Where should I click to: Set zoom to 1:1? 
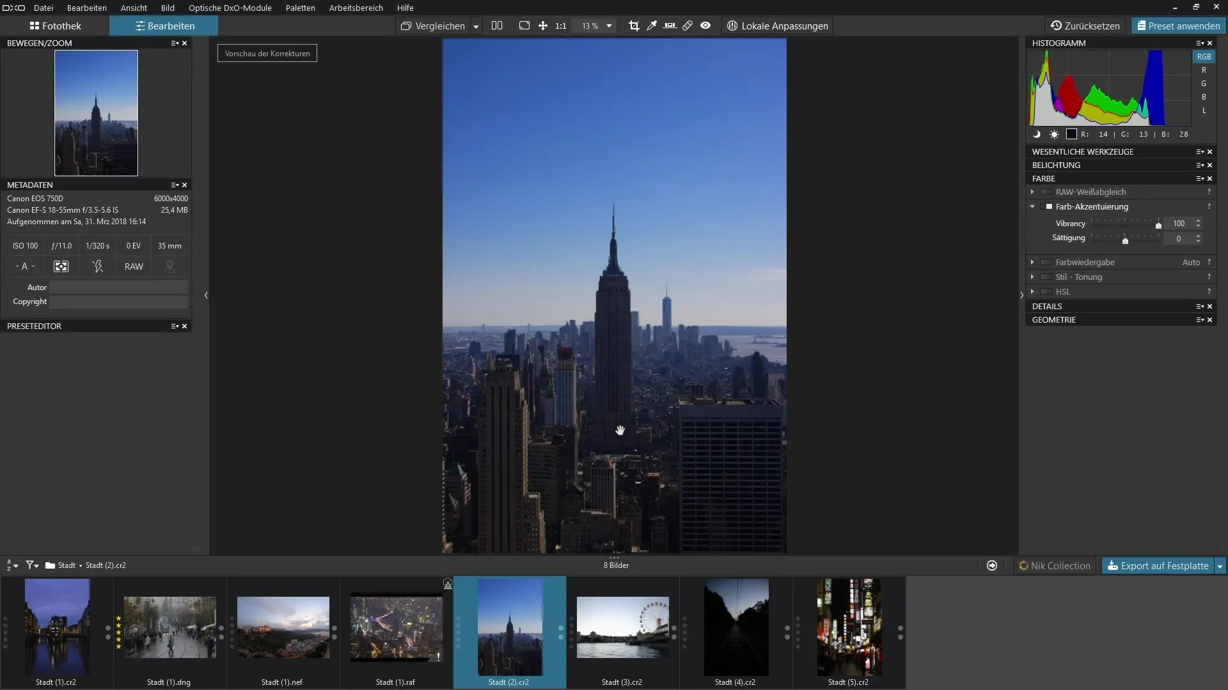(x=561, y=26)
